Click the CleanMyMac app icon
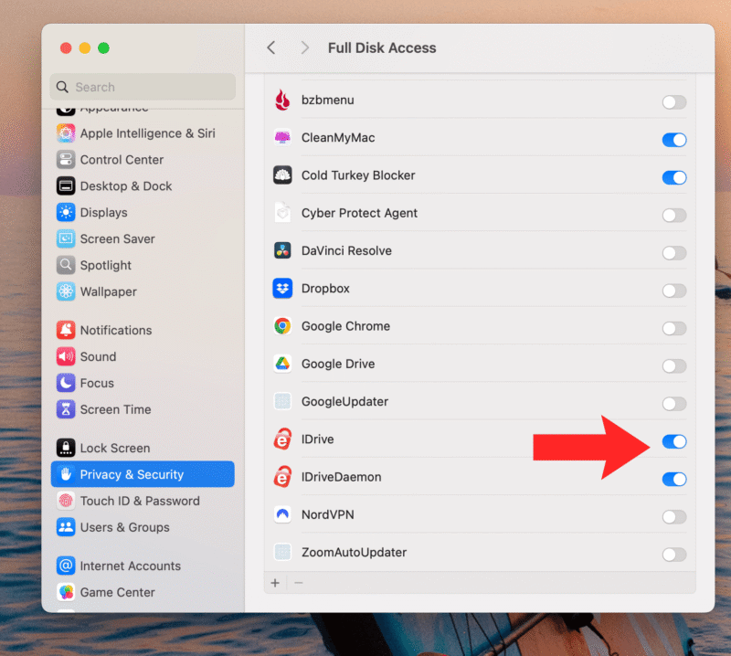The width and height of the screenshot is (731, 656). pos(282,138)
